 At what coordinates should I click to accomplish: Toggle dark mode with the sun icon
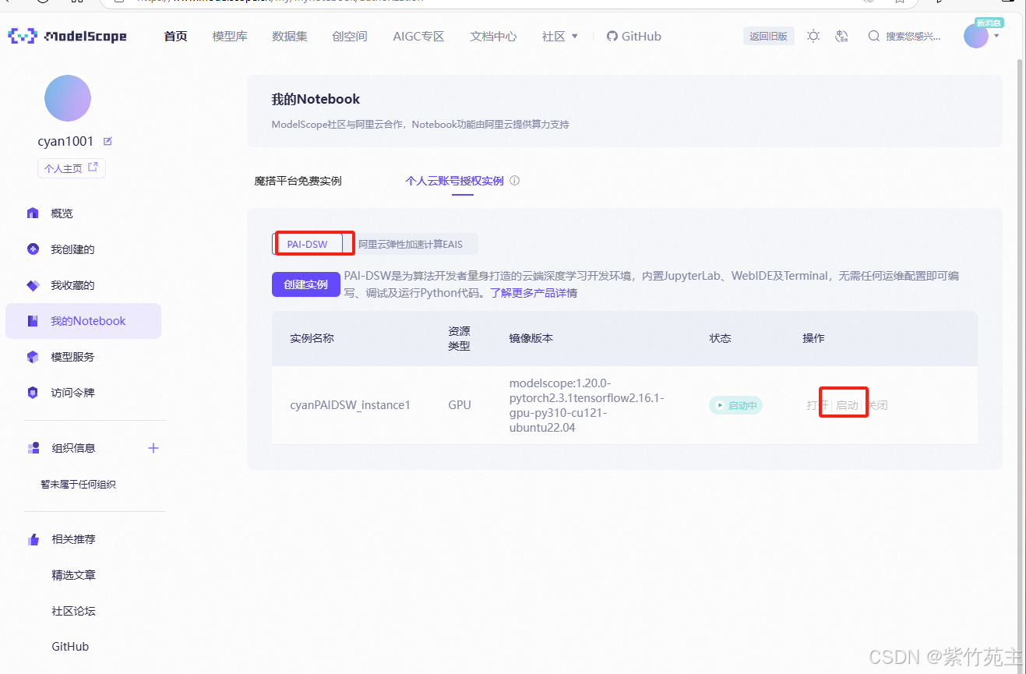(813, 36)
